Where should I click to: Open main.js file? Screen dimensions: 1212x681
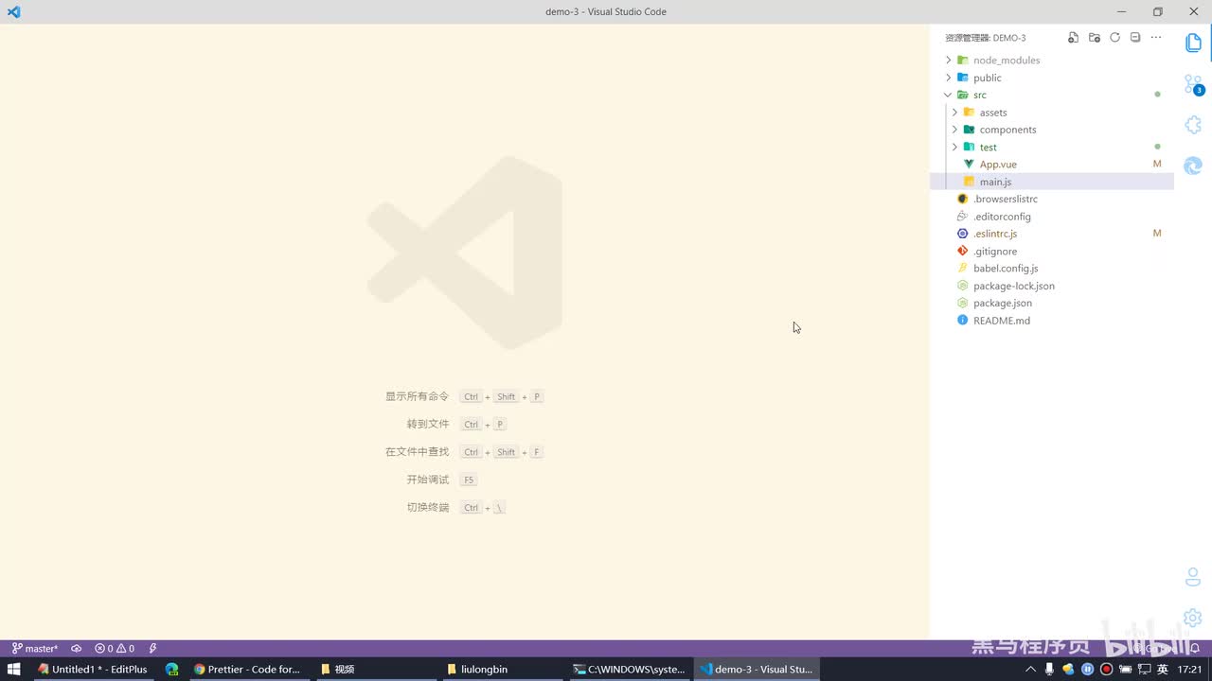pos(1052,182)
